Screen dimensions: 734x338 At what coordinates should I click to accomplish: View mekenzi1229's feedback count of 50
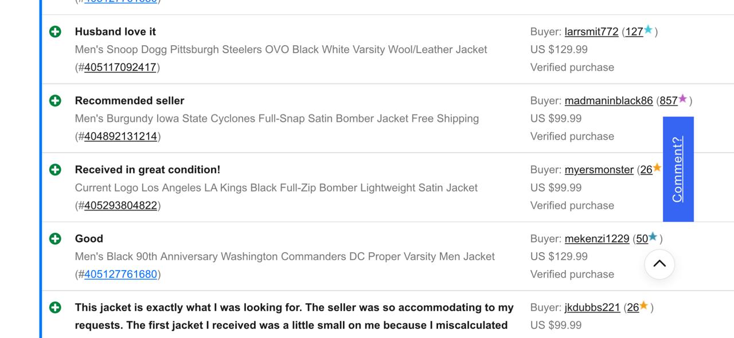(x=641, y=238)
